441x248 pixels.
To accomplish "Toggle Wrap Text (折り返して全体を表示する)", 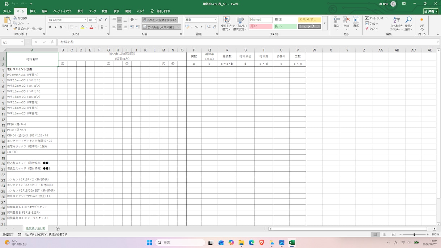I will coord(160,20).
